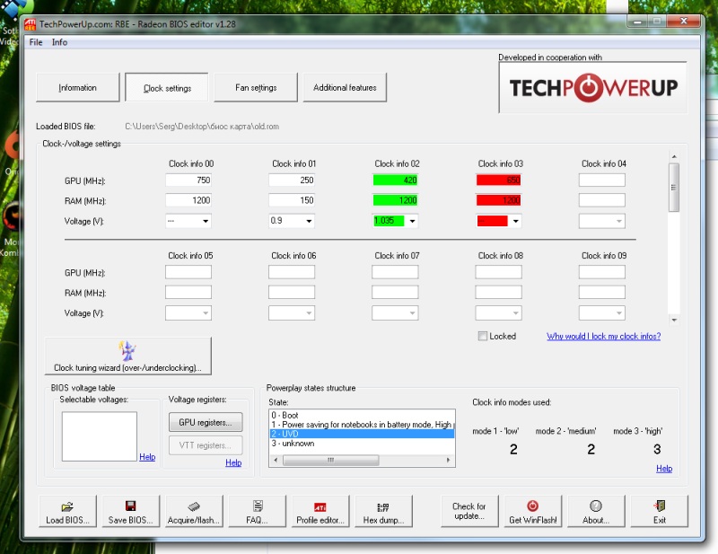This screenshot has width=718, height=554.
Task: Click red Clock info 03 RAM field 1200
Action: click(499, 200)
